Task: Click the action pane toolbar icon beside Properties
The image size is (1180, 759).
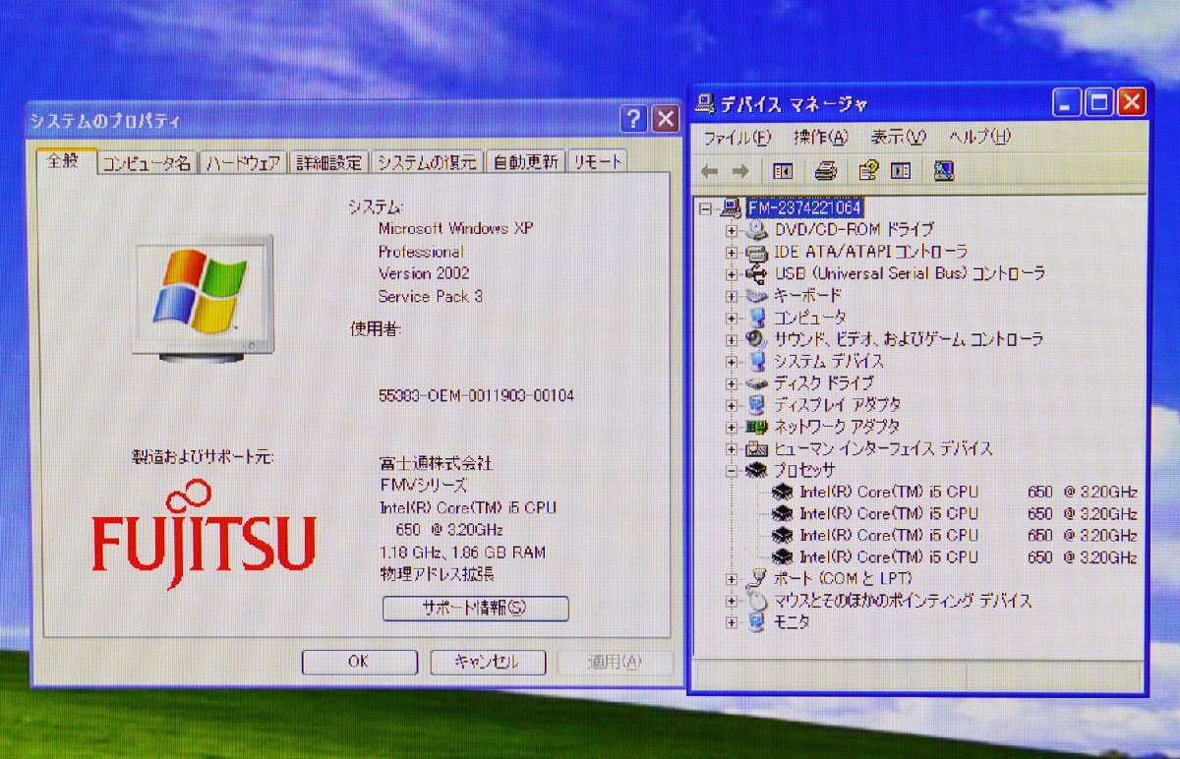Action: [x=901, y=171]
